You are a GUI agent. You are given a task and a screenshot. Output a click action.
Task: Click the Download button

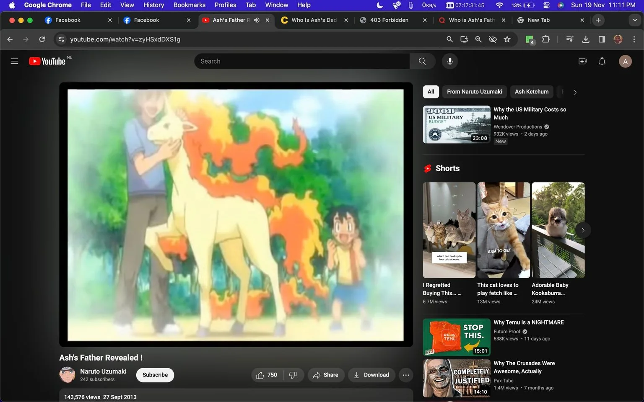coord(371,375)
